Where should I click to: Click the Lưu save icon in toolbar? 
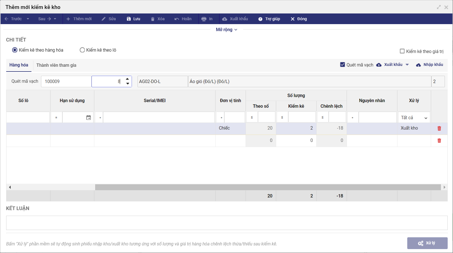[x=129, y=19]
